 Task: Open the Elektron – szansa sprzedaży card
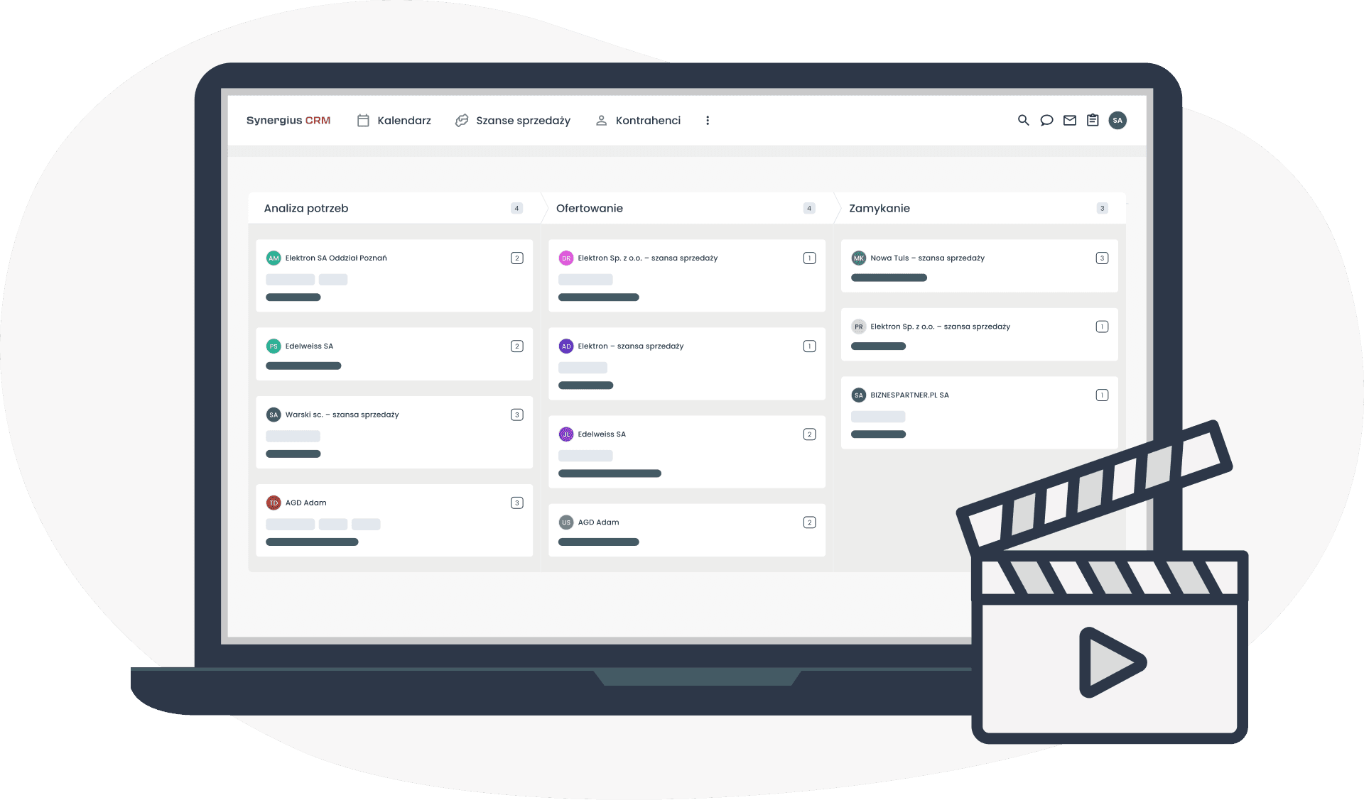click(x=687, y=363)
